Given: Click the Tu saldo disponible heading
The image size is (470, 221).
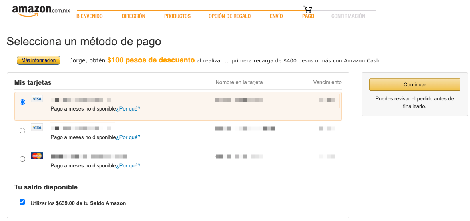Looking at the screenshot, I should (x=46, y=187).
